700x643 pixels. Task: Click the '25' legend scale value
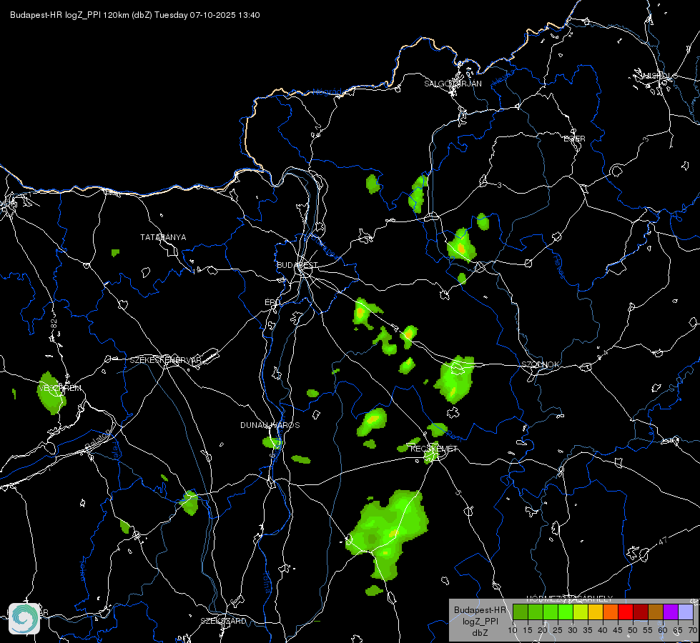point(558,631)
